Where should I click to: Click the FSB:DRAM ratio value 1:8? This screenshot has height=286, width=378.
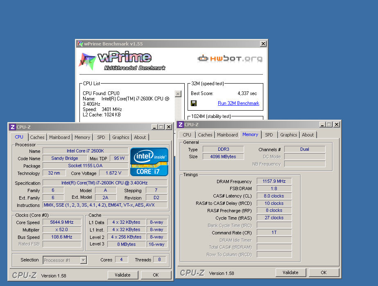click(274, 188)
